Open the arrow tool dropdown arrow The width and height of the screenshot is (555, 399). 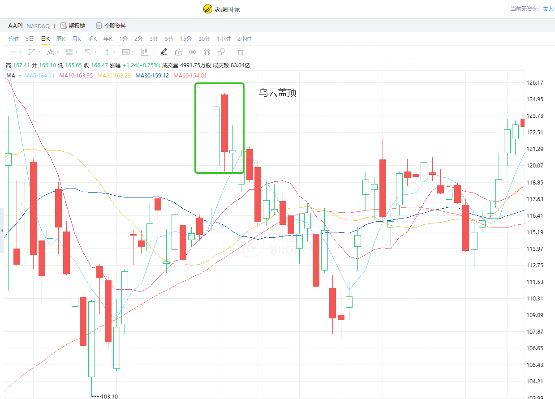click(95, 52)
